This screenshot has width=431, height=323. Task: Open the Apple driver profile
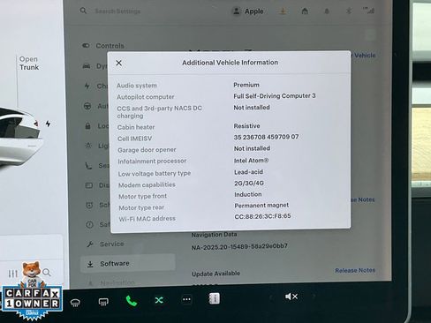pos(247,11)
